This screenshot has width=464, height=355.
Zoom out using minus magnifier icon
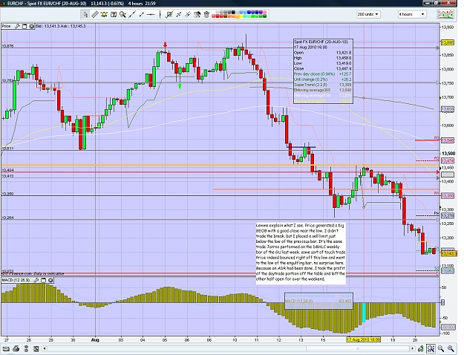(x=441, y=348)
